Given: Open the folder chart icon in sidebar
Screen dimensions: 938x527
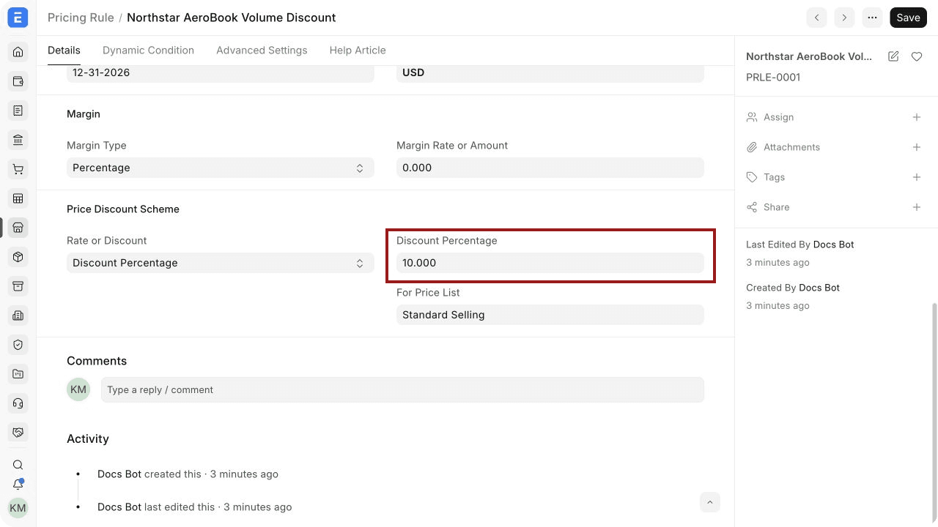Looking at the screenshot, I should (18, 374).
